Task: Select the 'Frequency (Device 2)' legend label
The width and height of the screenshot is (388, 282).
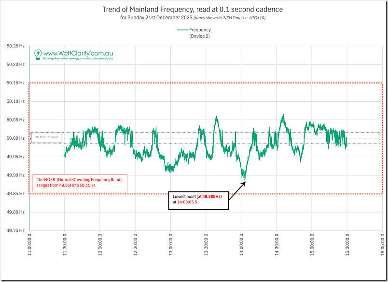Action: 200,33
